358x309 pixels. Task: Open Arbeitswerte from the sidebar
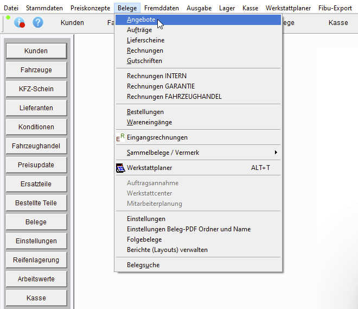(36, 279)
